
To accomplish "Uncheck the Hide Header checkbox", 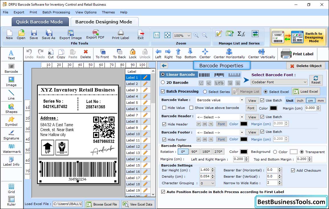I will click(164, 124).
